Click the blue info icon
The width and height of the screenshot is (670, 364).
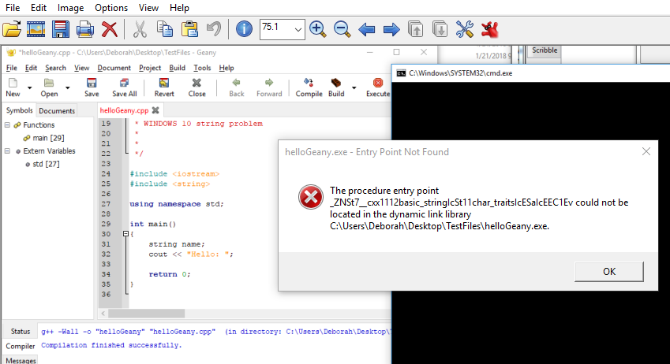tap(245, 29)
